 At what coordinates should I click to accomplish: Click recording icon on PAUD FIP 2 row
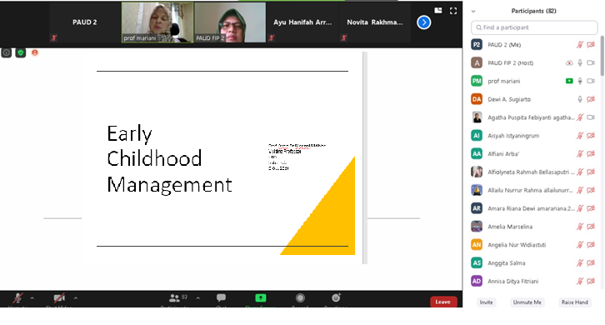click(569, 62)
